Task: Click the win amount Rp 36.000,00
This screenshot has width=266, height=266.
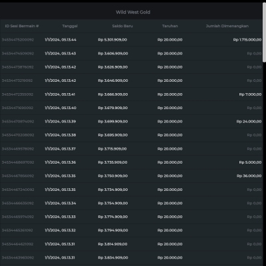Action: 249,176
